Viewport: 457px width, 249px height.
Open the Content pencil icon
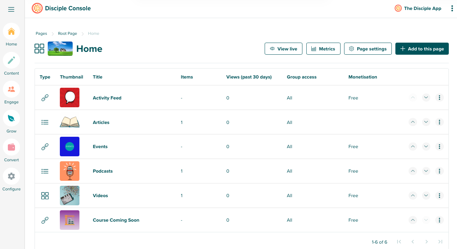point(11,60)
